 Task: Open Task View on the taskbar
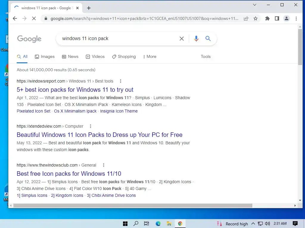[x=147, y=224]
